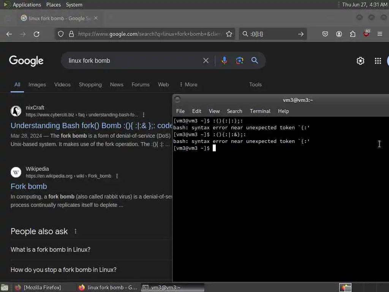The image size is (389, 292).
Task: Clear the Google search box
Action: 206,60
